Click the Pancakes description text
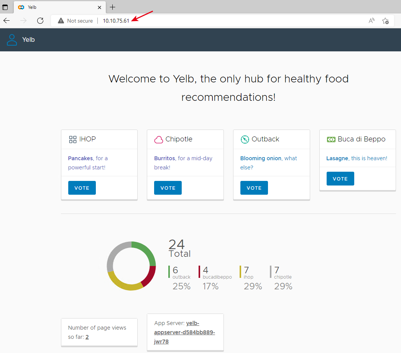401x353 pixels. [x=88, y=163]
